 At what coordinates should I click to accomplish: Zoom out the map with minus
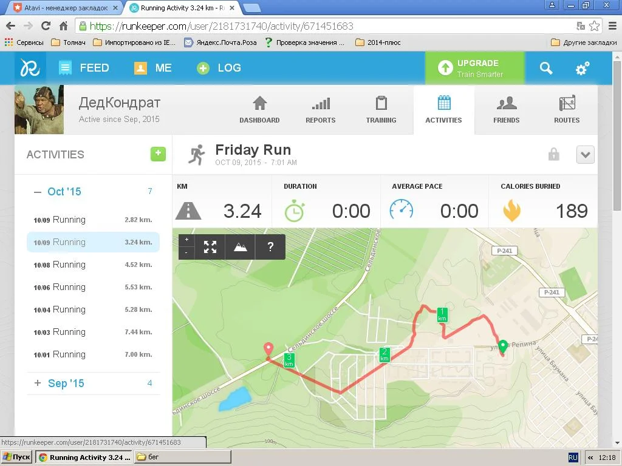[x=187, y=253]
